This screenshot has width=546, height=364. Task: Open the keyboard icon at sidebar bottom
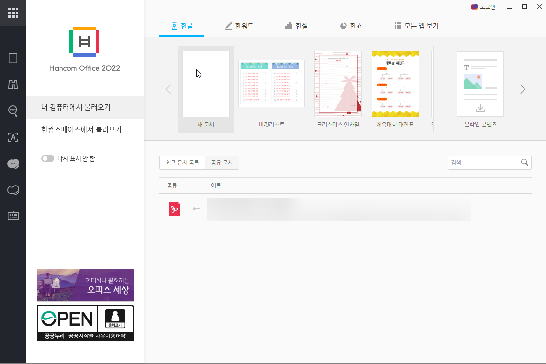(x=13, y=215)
